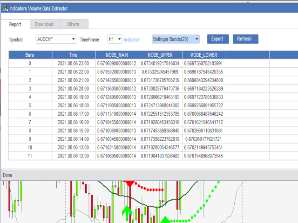Click MODE_LOWER value 0.6700068487646242
The width and height of the screenshot is (298, 223).
pos(203,114)
